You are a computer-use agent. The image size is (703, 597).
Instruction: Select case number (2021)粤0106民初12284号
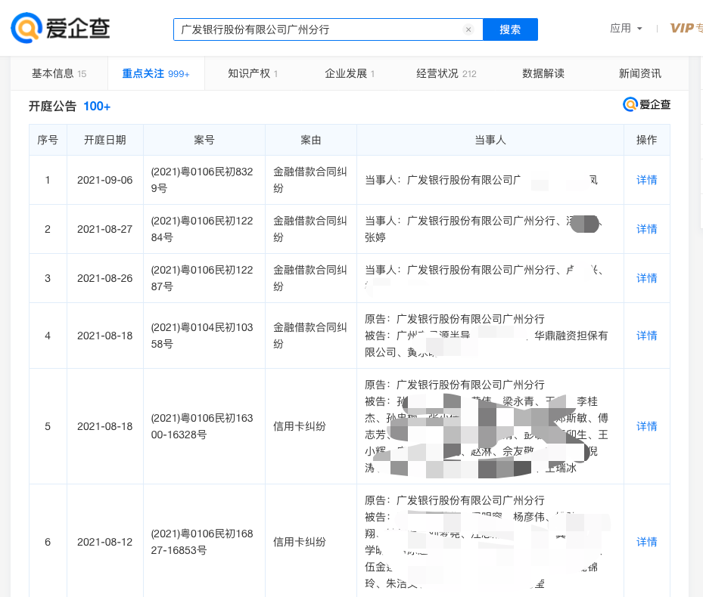202,229
